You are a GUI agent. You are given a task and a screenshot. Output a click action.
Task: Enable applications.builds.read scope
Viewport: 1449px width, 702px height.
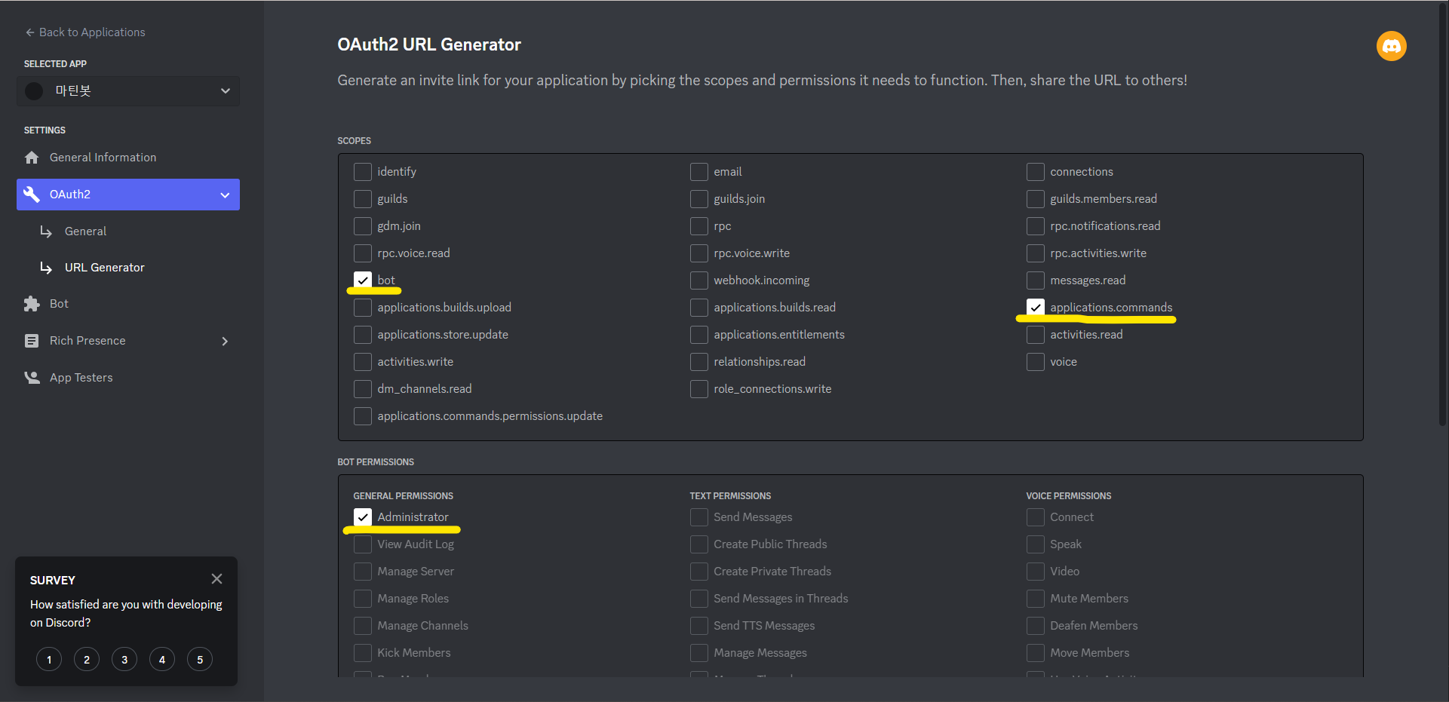699,308
